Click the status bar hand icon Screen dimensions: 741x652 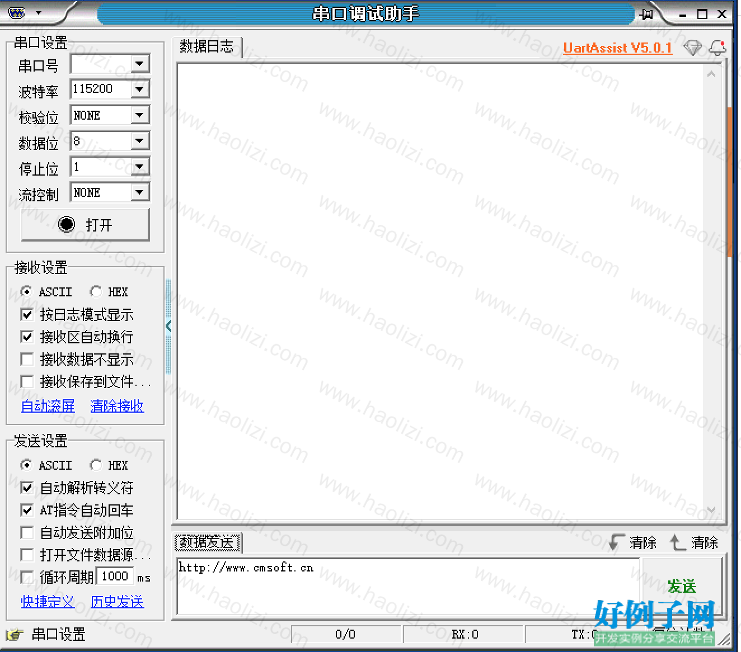[15, 635]
